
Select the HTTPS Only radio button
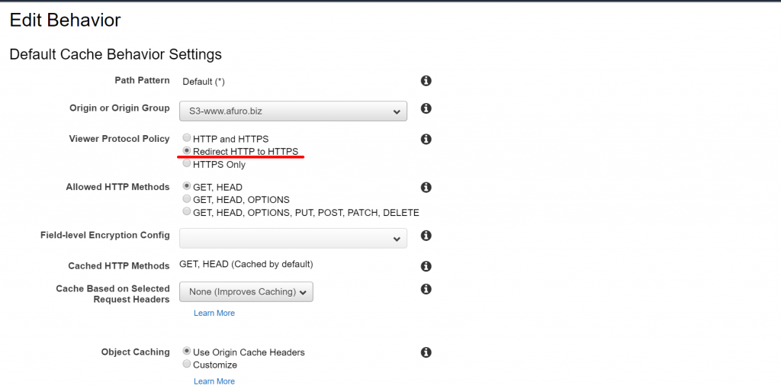(187, 163)
